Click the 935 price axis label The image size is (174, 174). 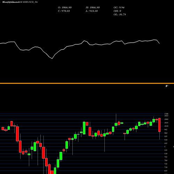point(166,136)
